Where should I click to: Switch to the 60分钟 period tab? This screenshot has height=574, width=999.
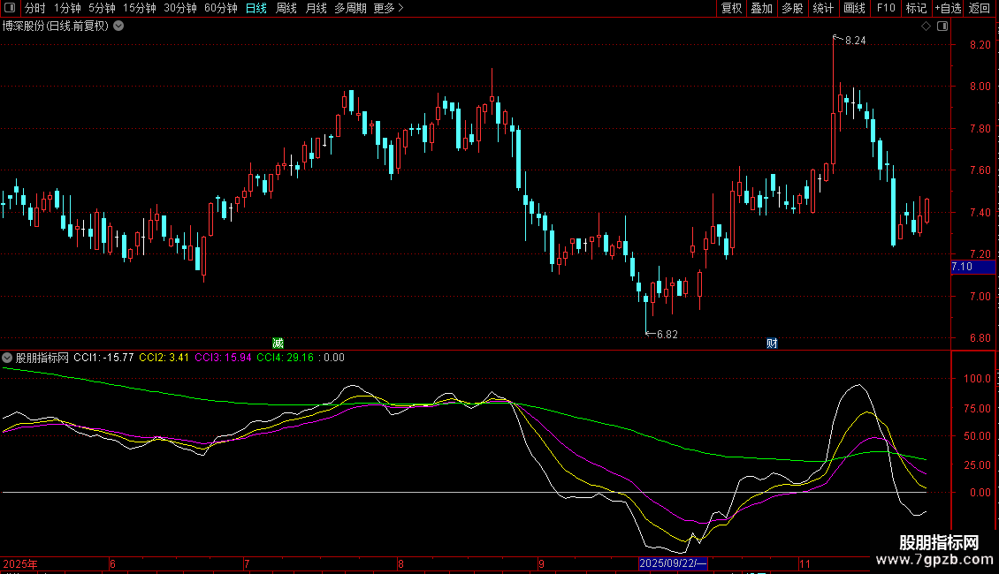220,9
